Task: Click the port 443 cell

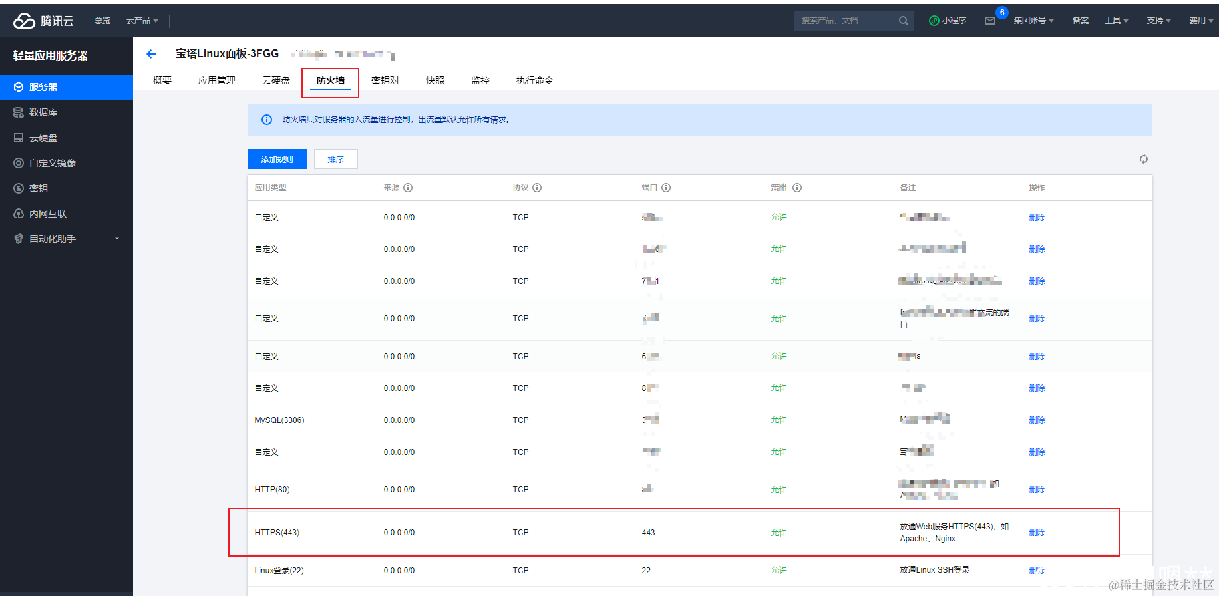Action: coord(648,533)
